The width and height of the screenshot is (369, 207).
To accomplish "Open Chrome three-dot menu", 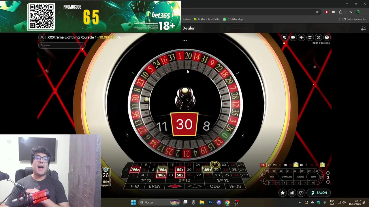I will [x=365, y=12].
